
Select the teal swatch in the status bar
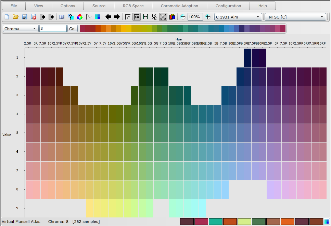[215, 222]
